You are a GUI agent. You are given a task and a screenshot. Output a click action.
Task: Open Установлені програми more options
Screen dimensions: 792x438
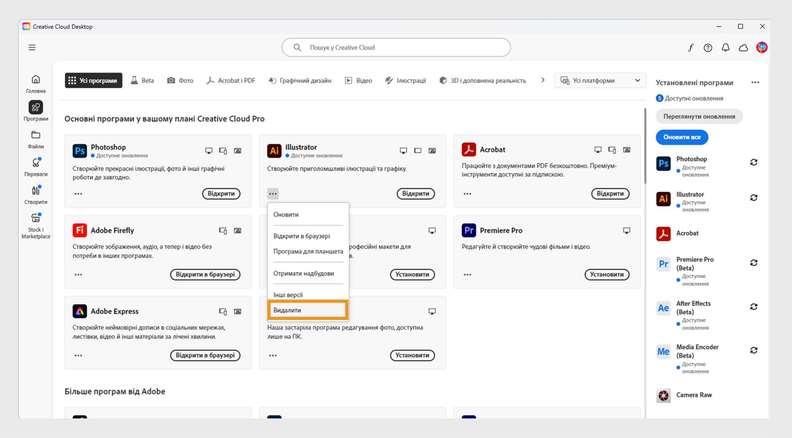click(755, 82)
